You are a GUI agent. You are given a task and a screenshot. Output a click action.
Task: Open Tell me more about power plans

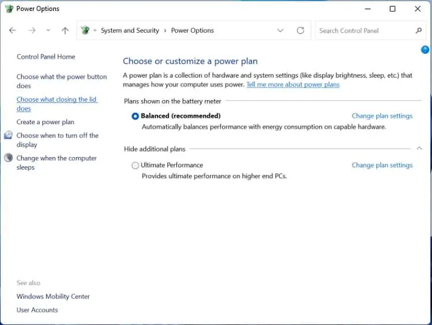tap(292, 85)
